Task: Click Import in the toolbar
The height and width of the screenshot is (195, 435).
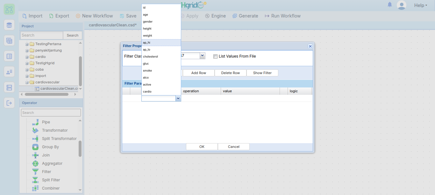Action: coord(32,16)
